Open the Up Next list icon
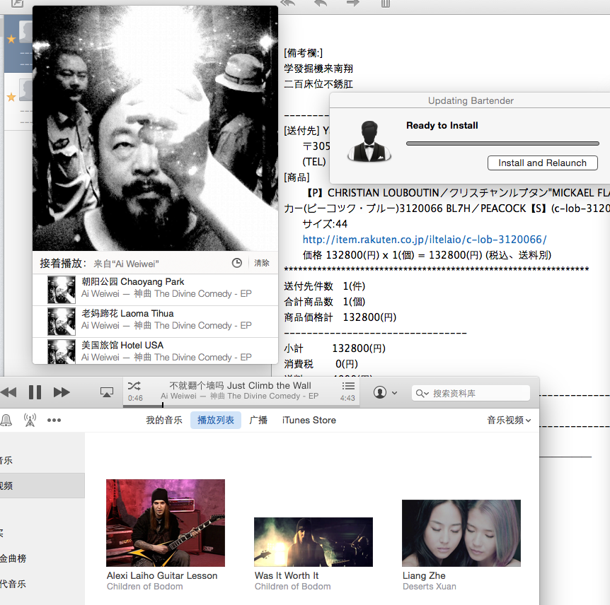Viewport: 610px width, 605px height. (348, 386)
